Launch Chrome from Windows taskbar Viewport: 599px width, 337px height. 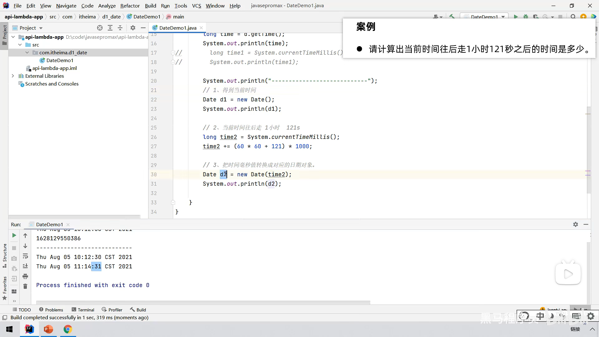click(x=68, y=329)
